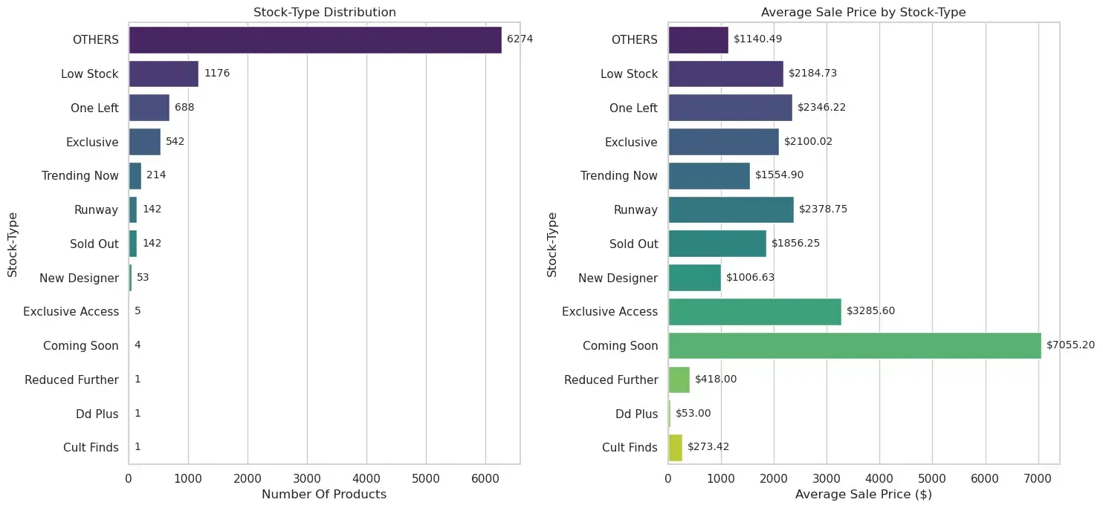Click the $1856.25 price label

click(x=795, y=244)
